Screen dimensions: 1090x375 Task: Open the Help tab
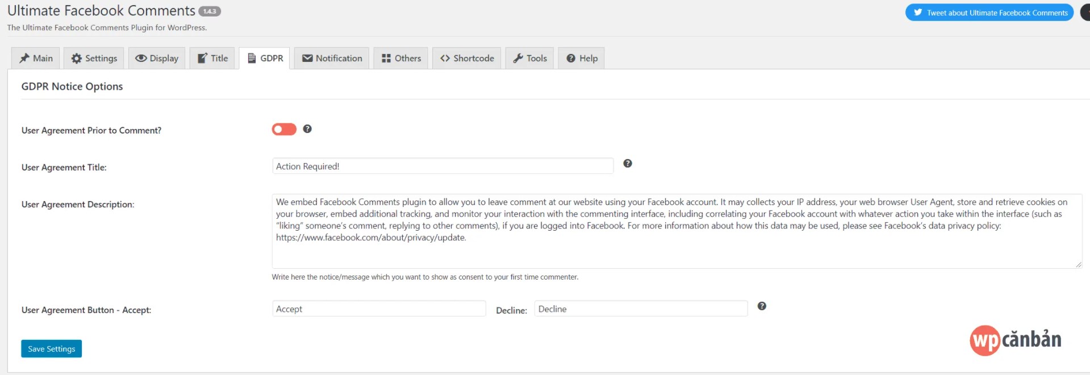tap(582, 59)
